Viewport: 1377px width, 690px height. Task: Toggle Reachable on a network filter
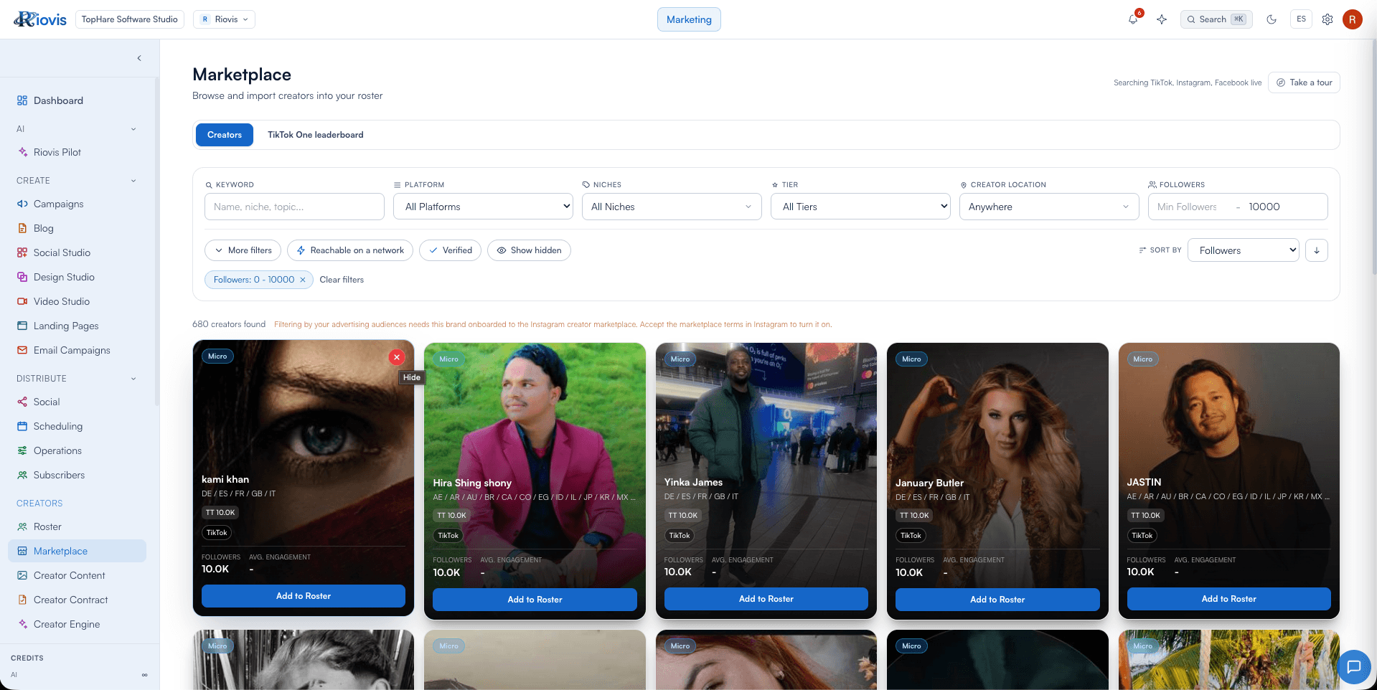(x=350, y=250)
